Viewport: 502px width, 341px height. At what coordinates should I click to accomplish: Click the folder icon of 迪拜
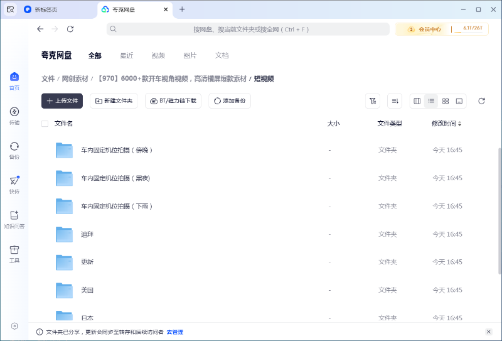(64, 234)
